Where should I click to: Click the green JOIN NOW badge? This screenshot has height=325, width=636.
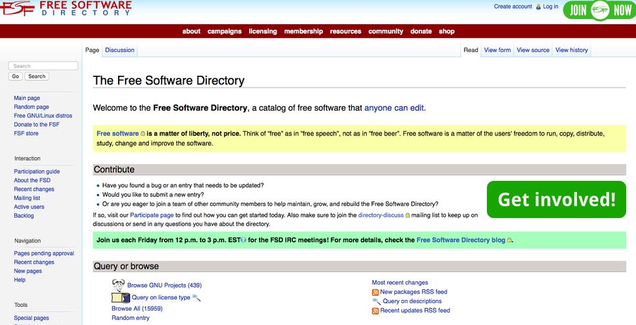click(599, 10)
